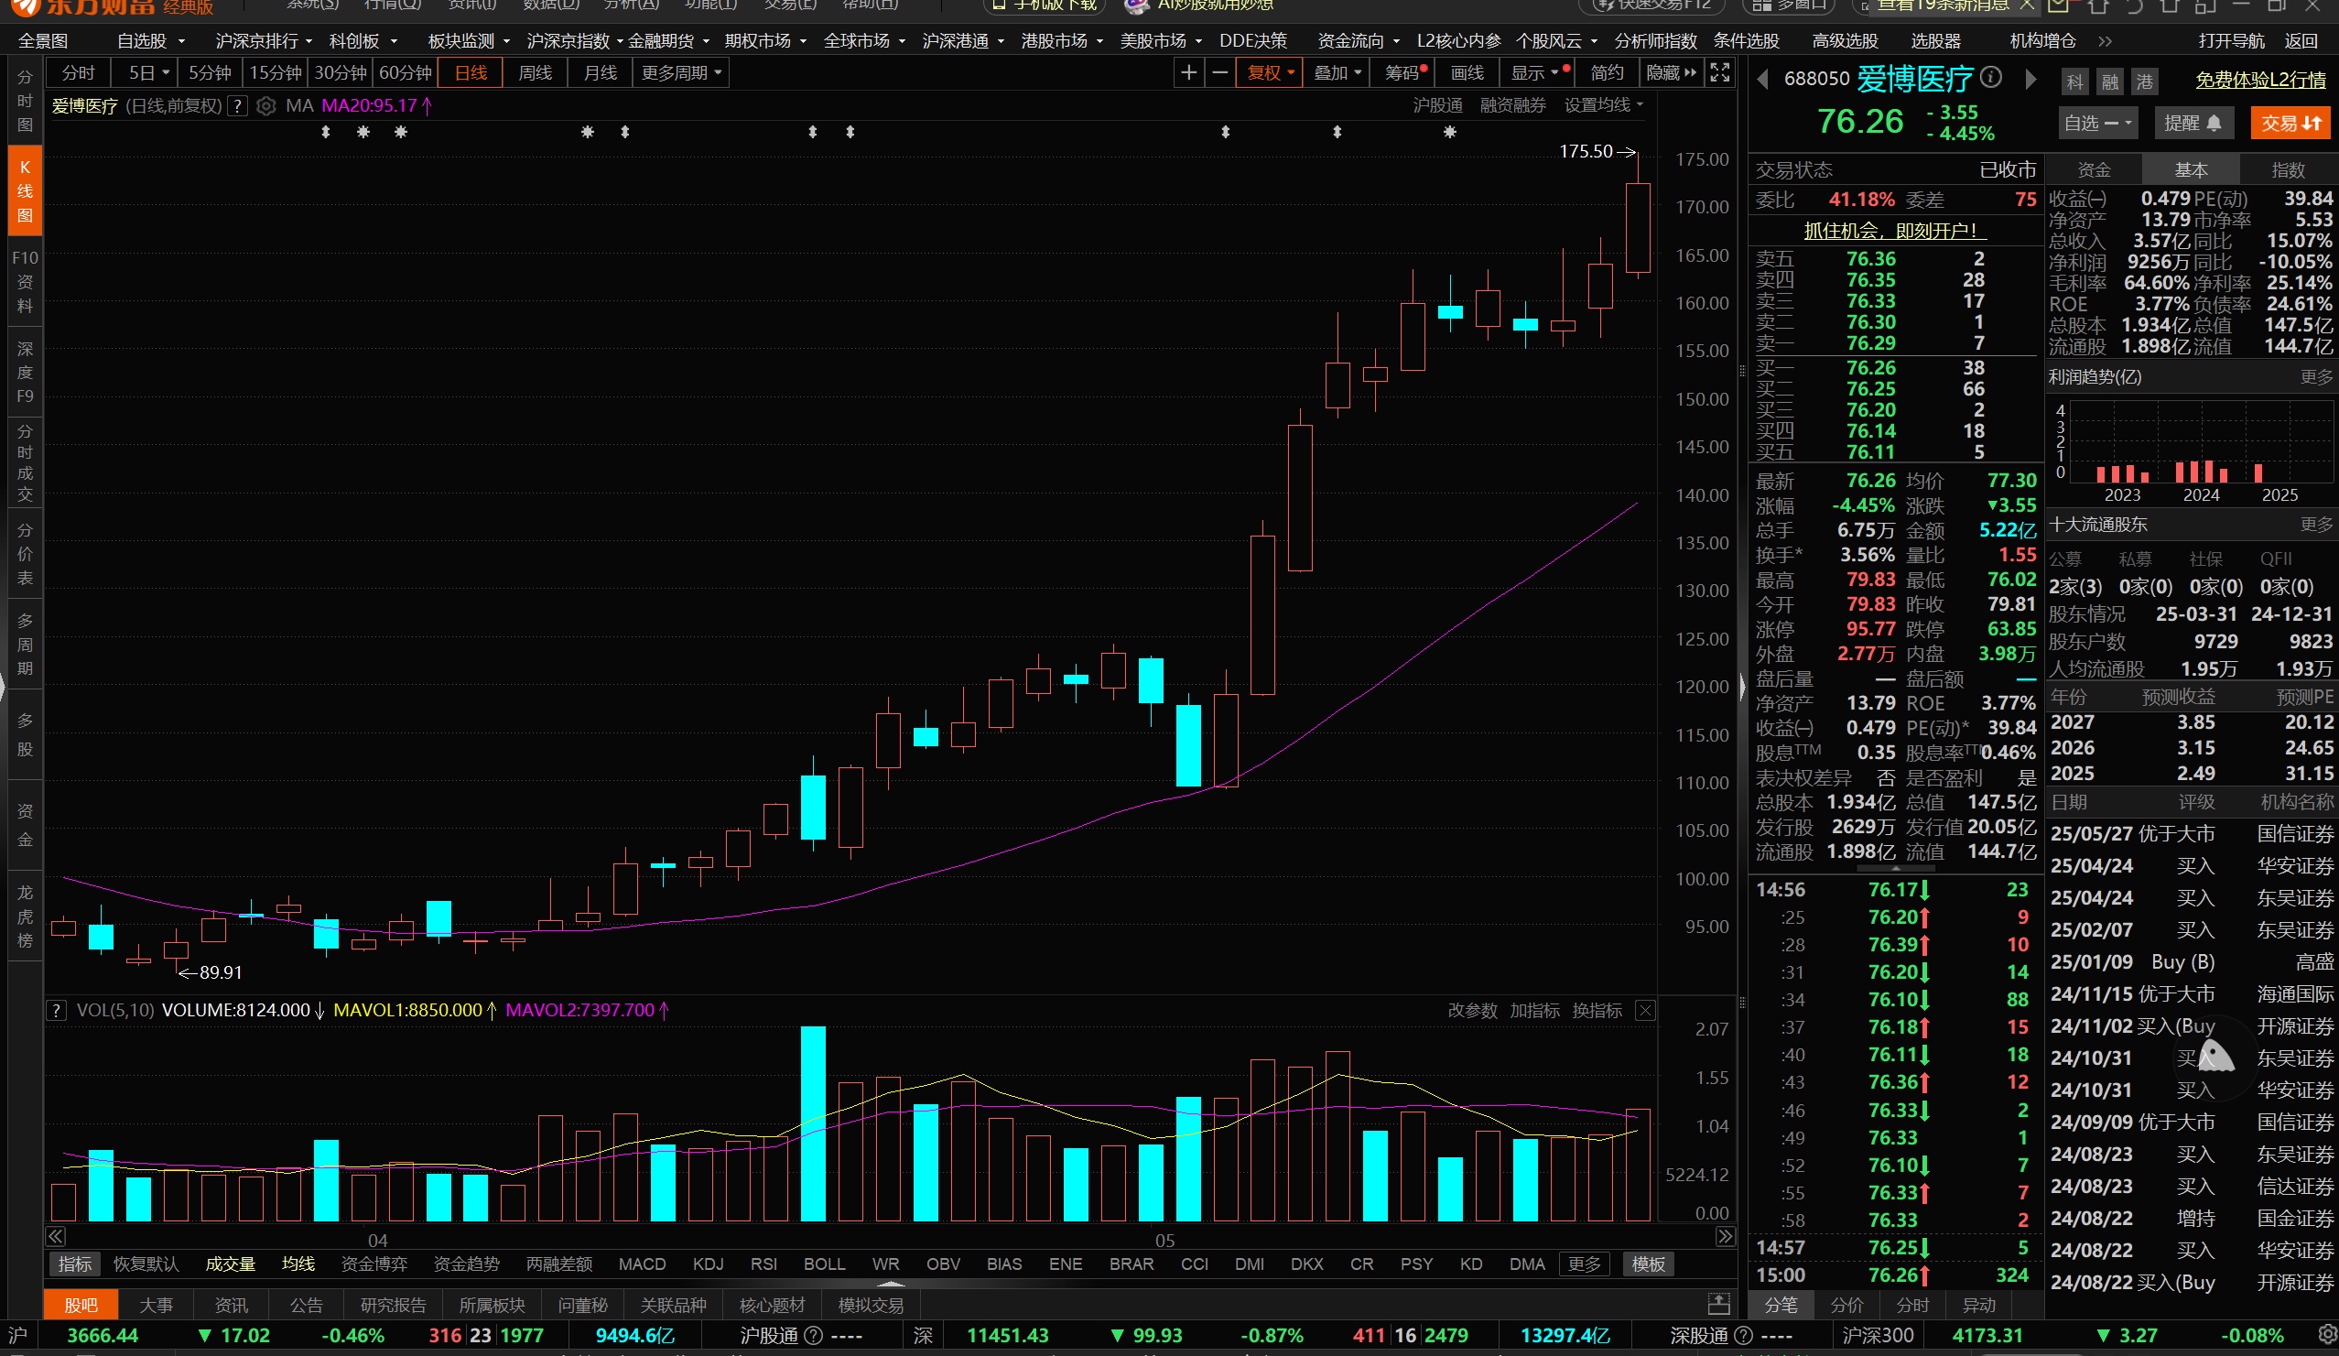Screen dimensions: 2339x1356
Task: Click the 融 margin trading badge
Action: click(x=2110, y=81)
